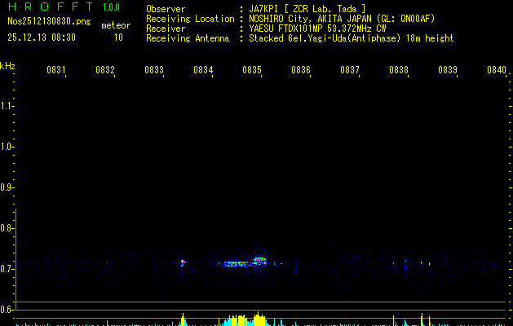Screen dimensions: 513x326
Task: Click the HROFFT program title
Action: (x=49, y=7)
